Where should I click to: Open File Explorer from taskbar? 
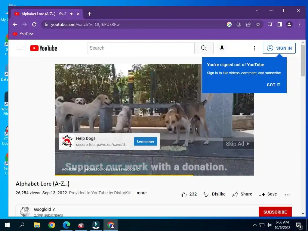pyautogui.click(x=37, y=225)
